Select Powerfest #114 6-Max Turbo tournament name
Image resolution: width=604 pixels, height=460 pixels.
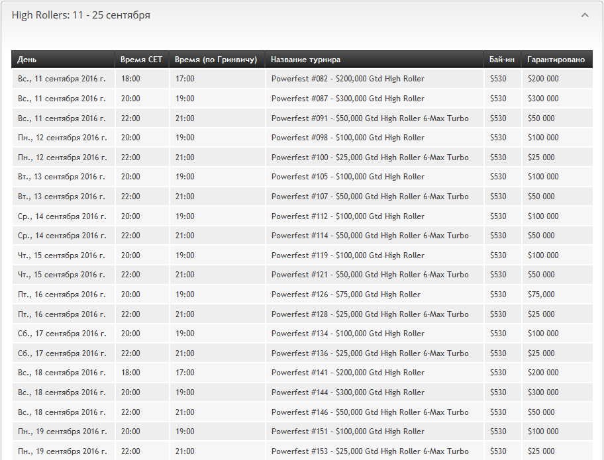(370, 236)
